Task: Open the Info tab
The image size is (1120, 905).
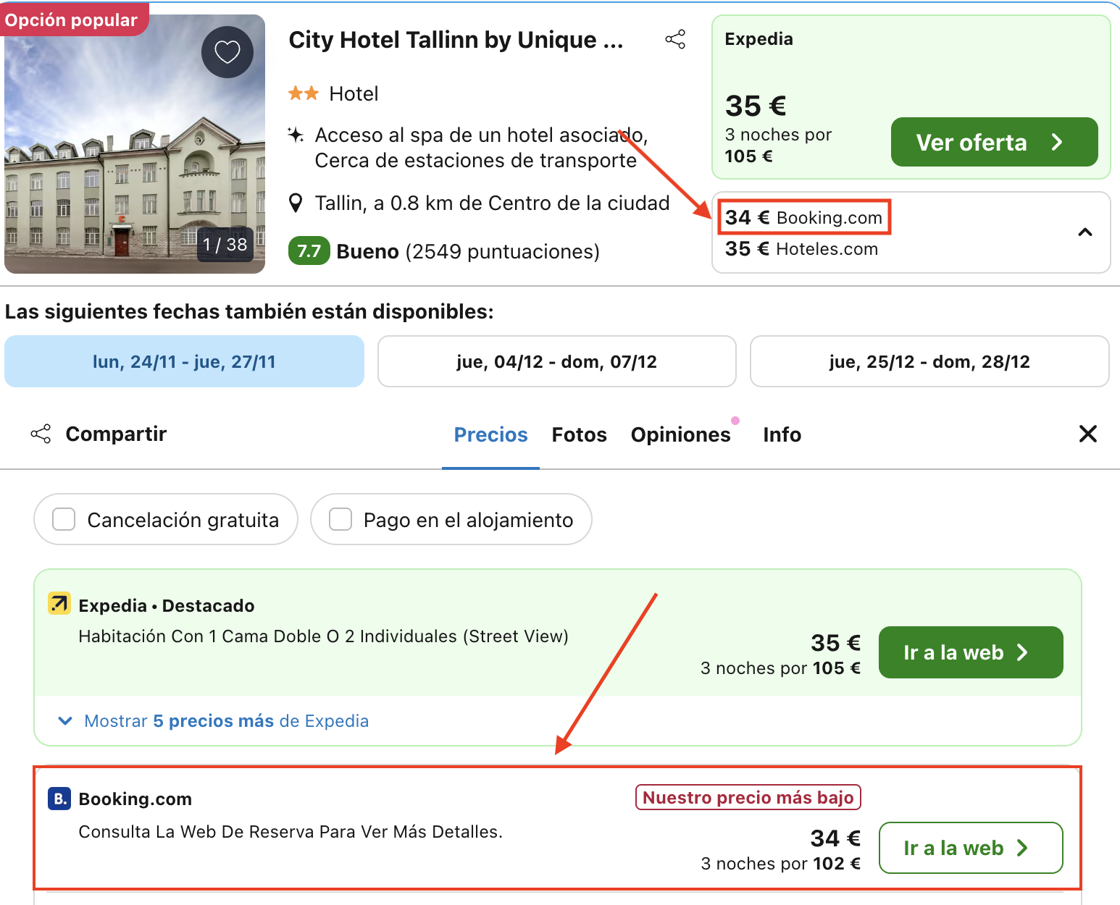Action: [782, 434]
